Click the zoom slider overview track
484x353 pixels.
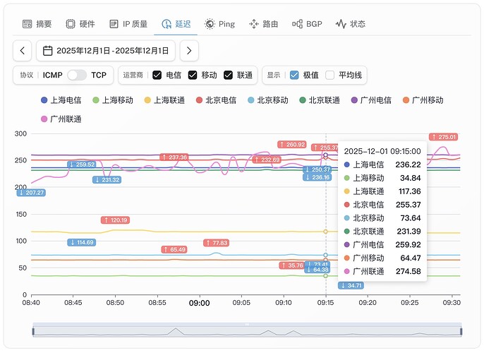(247, 330)
